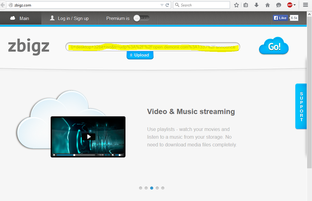Click the browser Search box
Image resolution: width=312 pixels, height=201 pixels.
click(201, 5)
